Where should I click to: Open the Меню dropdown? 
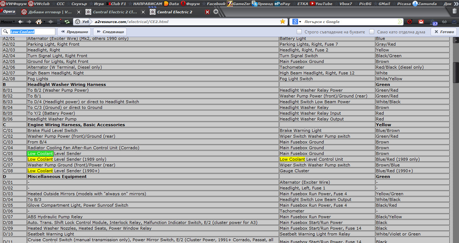tap(8, 22)
